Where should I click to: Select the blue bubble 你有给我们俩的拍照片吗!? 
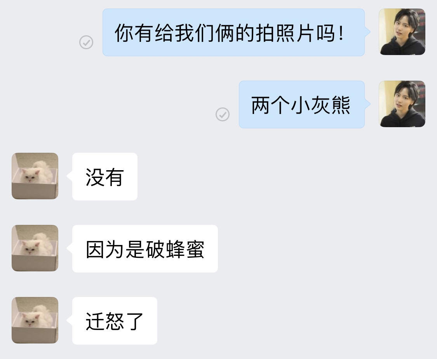point(233,32)
